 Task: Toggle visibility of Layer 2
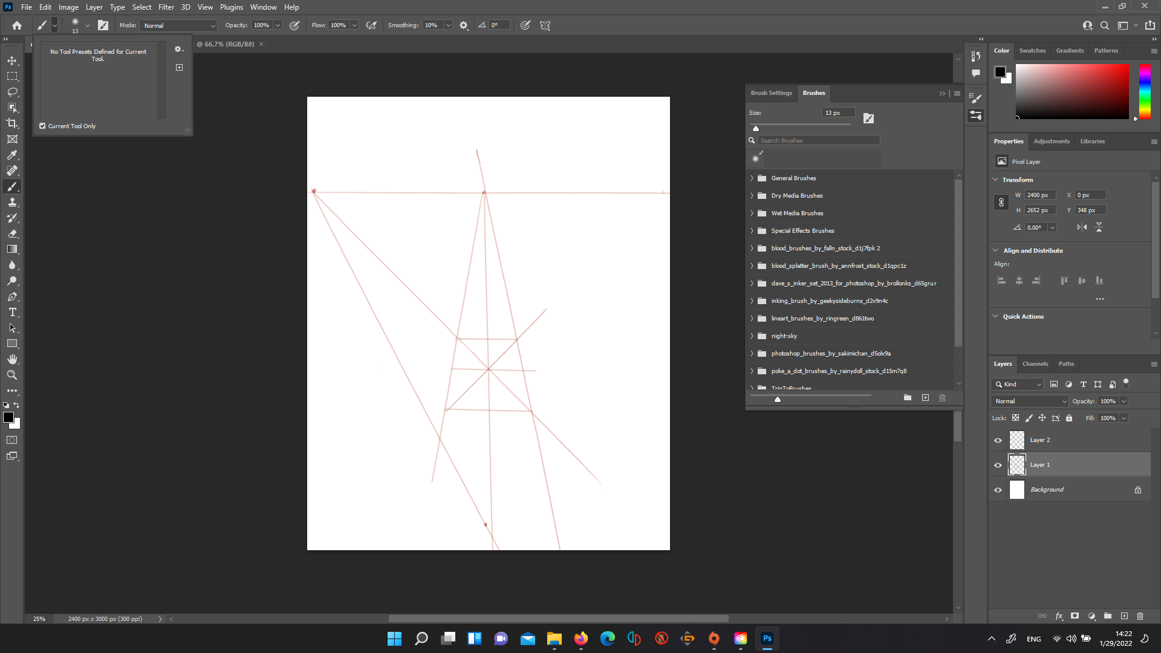[x=998, y=440]
